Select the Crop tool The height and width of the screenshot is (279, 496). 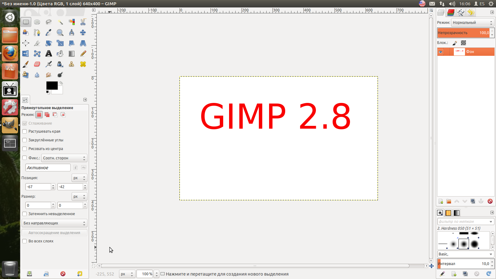coord(37,43)
